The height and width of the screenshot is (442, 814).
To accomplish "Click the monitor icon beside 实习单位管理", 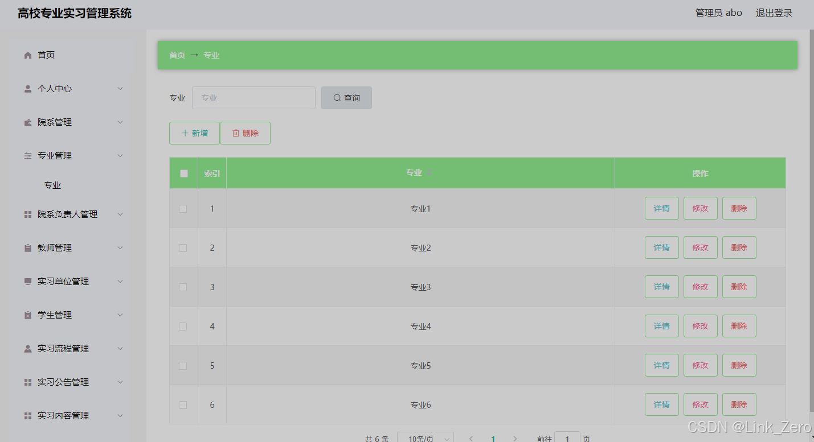I will tap(27, 281).
